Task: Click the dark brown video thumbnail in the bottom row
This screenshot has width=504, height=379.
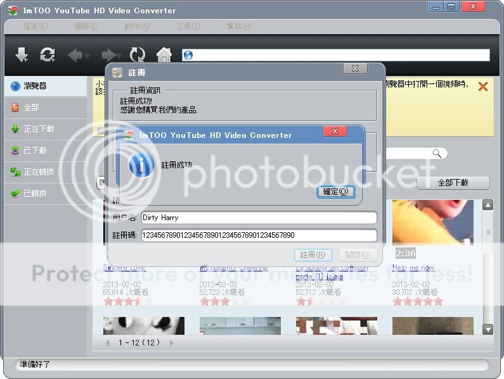Action: click(432, 326)
